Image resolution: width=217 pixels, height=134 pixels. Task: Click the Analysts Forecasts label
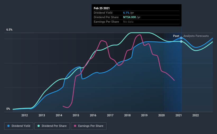coord(196,36)
